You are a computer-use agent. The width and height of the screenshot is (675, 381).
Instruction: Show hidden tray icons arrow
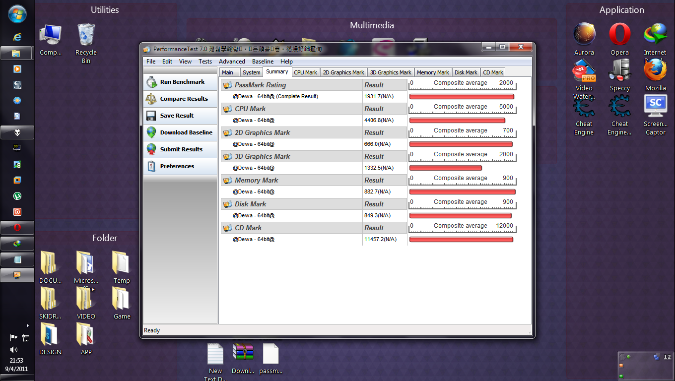coord(27,325)
